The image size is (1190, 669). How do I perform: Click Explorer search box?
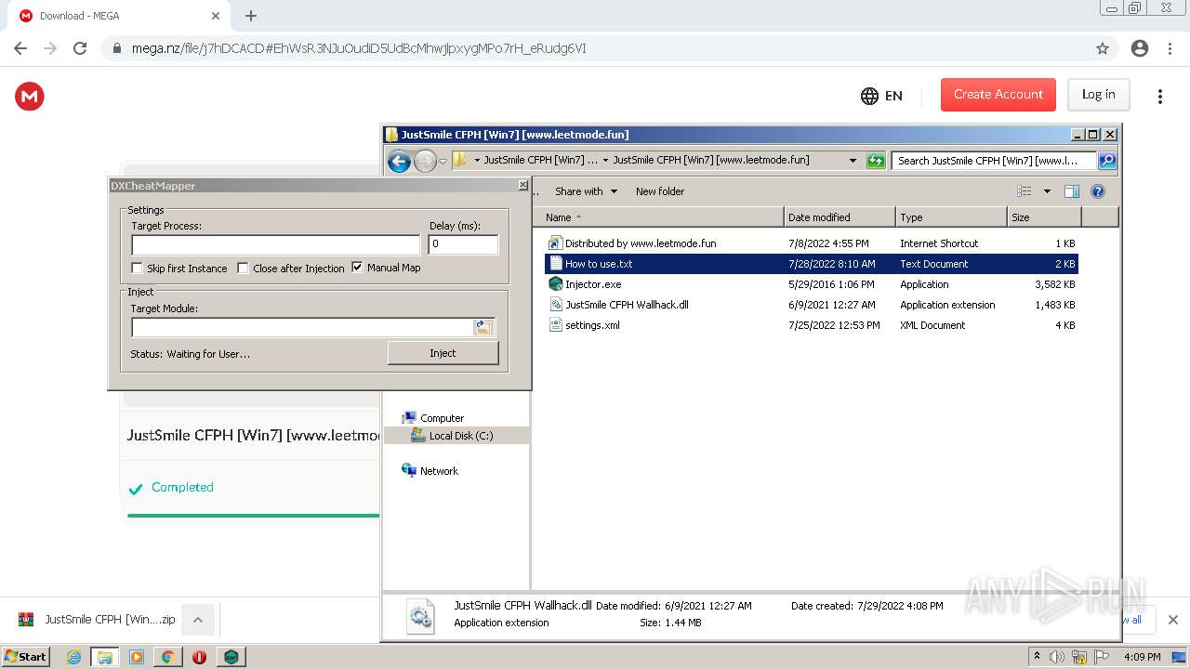(994, 161)
